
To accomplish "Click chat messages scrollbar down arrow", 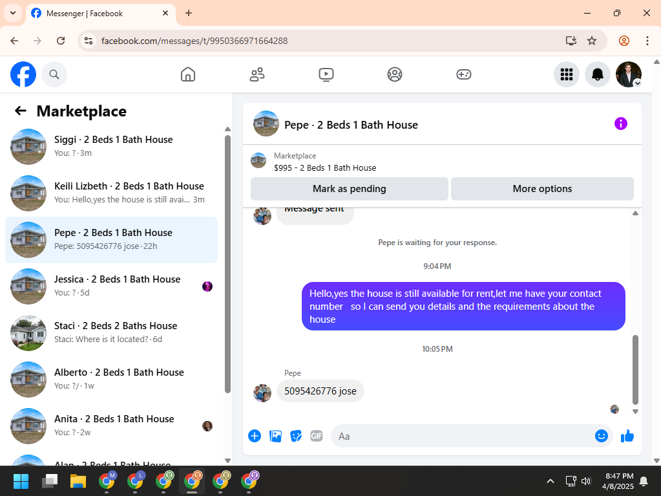I will tap(635, 412).
